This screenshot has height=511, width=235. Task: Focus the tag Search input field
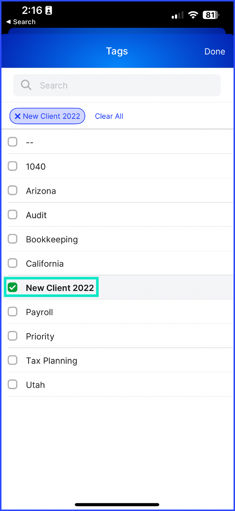click(117, 85)
